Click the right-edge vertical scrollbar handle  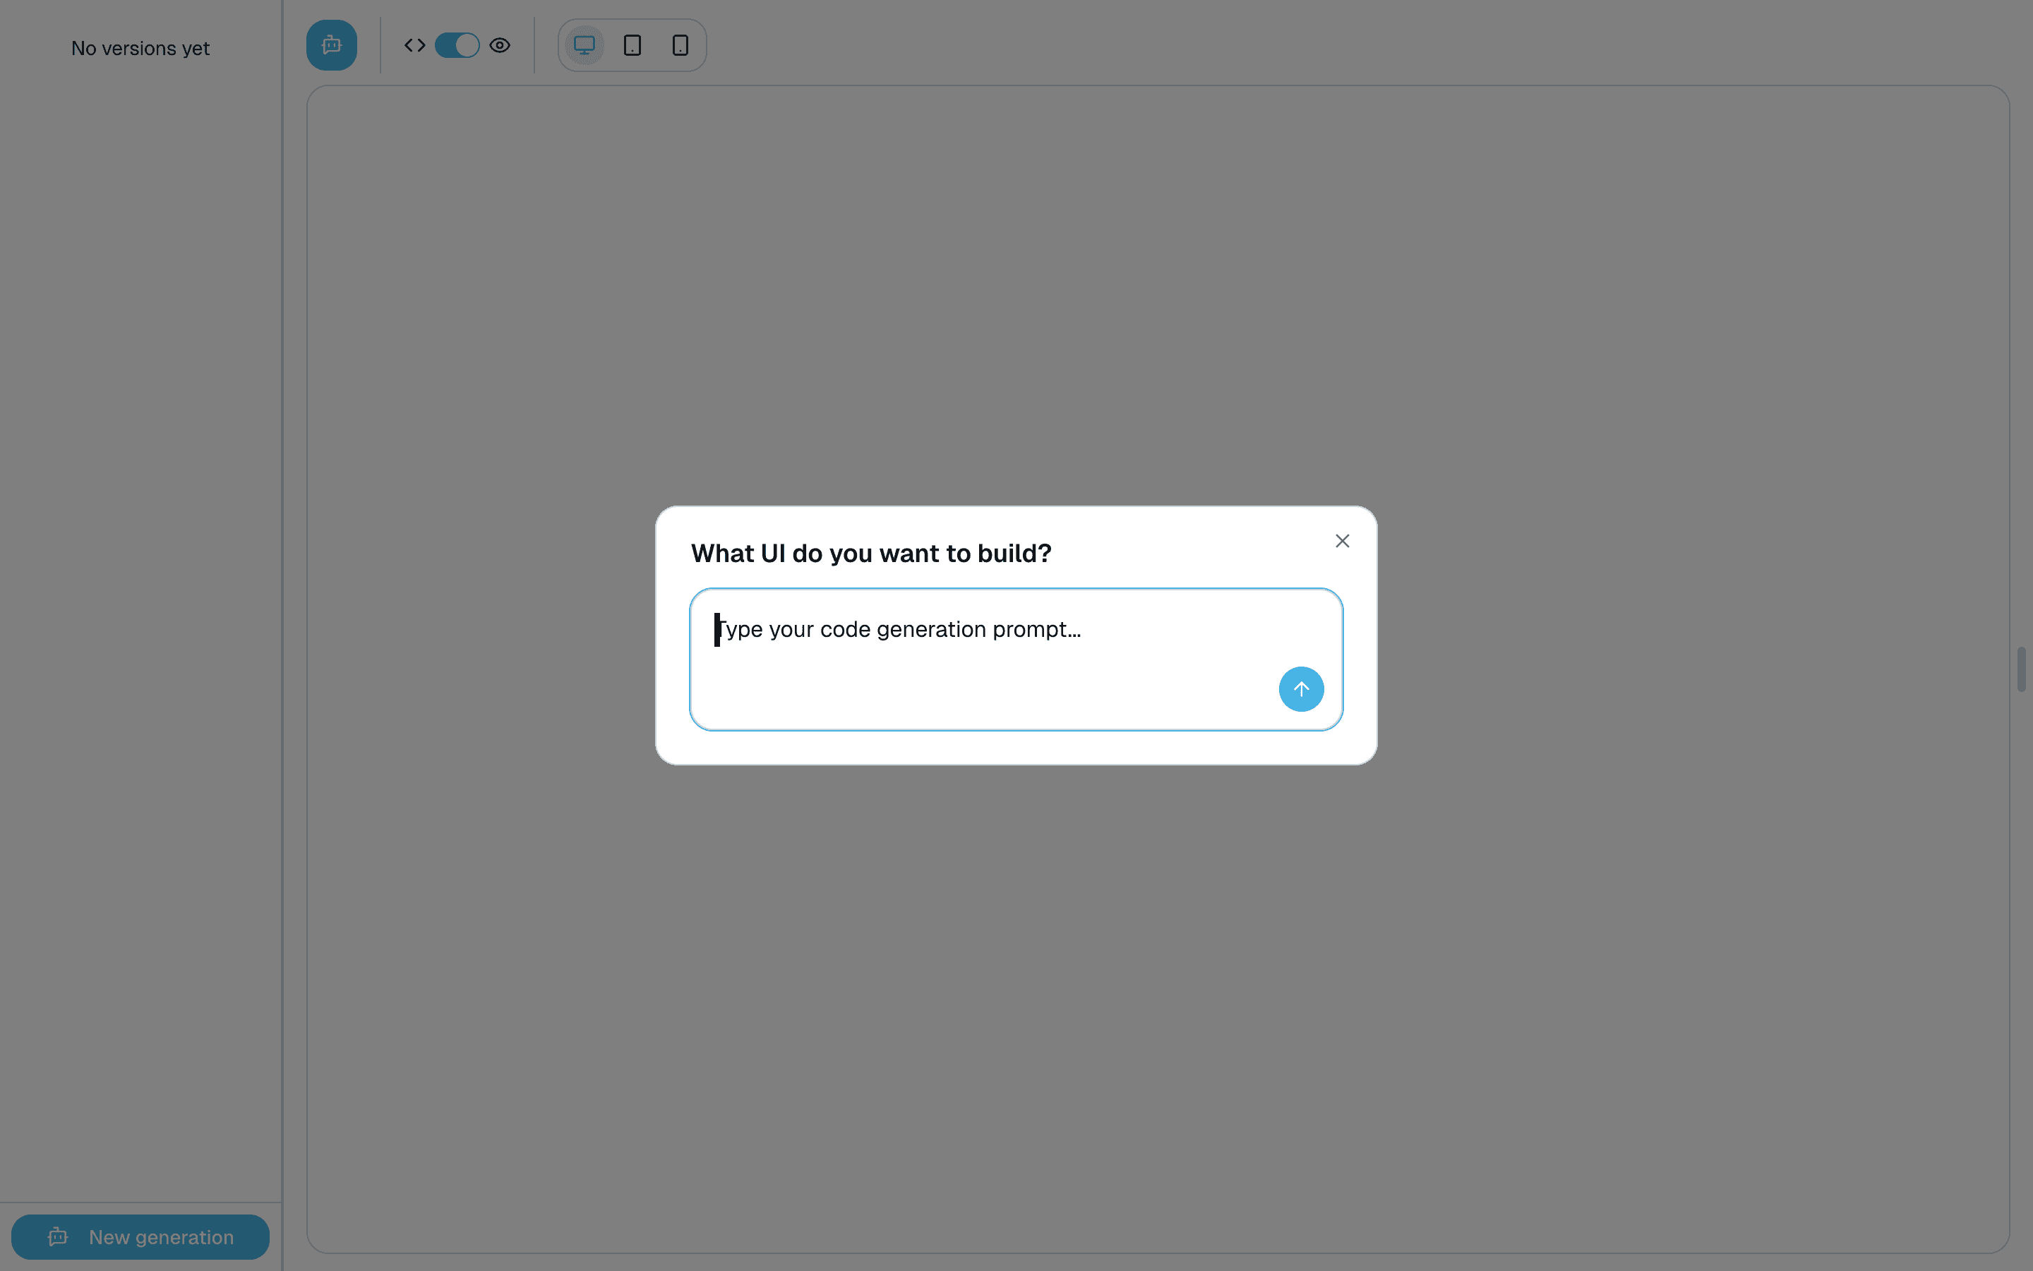click(2020, 669)
